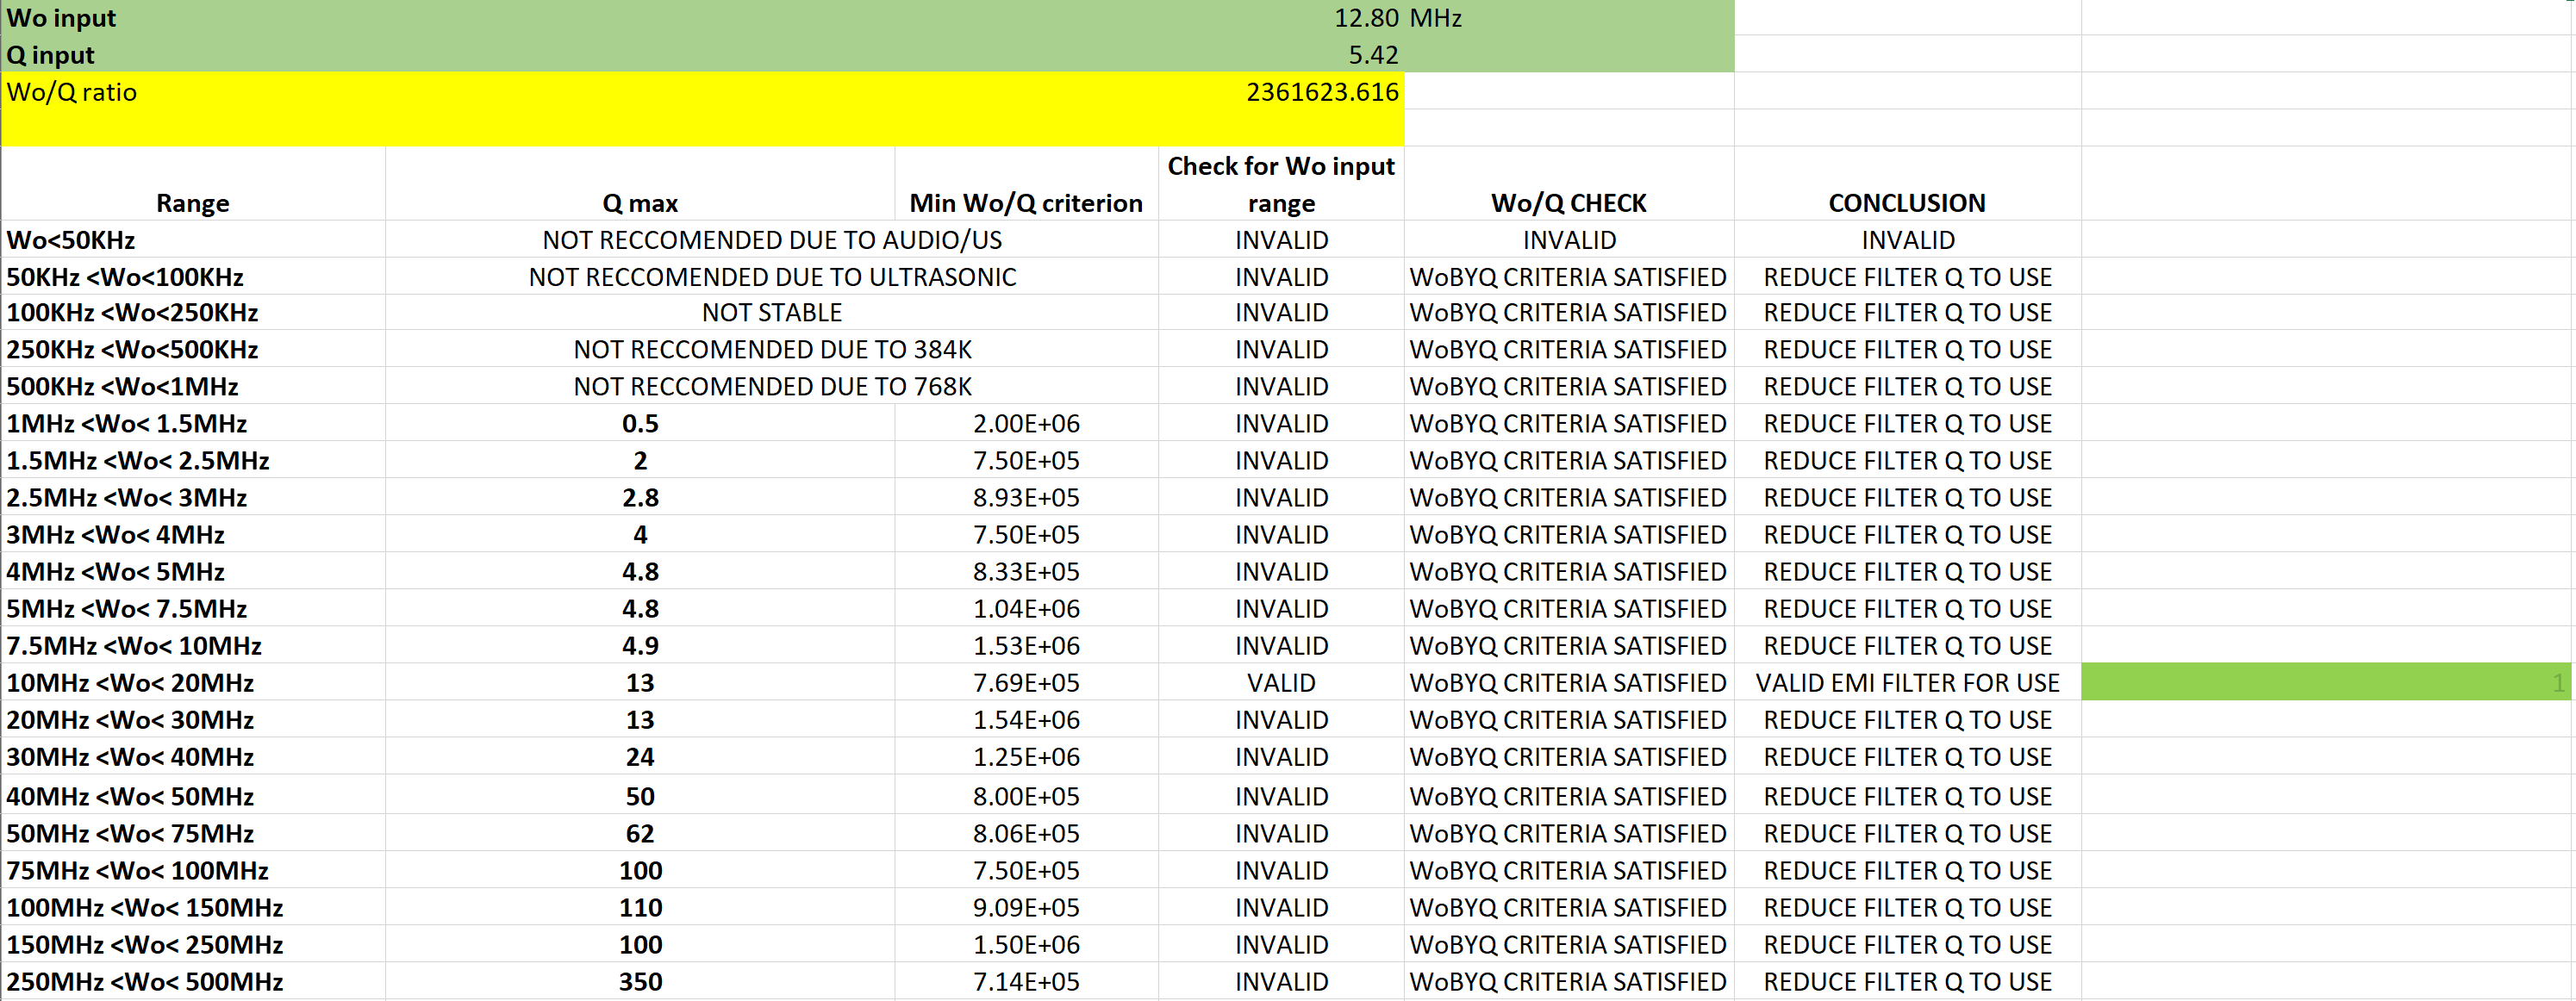The width and height of the screenshot is (2576, 1001).
Task: Click the 'VALID' check cell
Action: 1281,683
